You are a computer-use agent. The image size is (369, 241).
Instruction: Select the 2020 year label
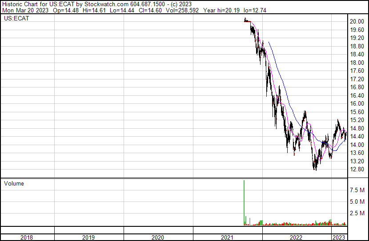click(158, 237)
